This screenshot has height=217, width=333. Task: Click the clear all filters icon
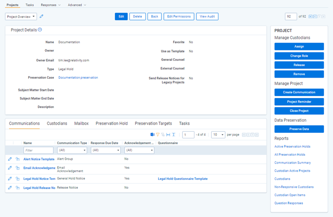(x=163, y=134)
